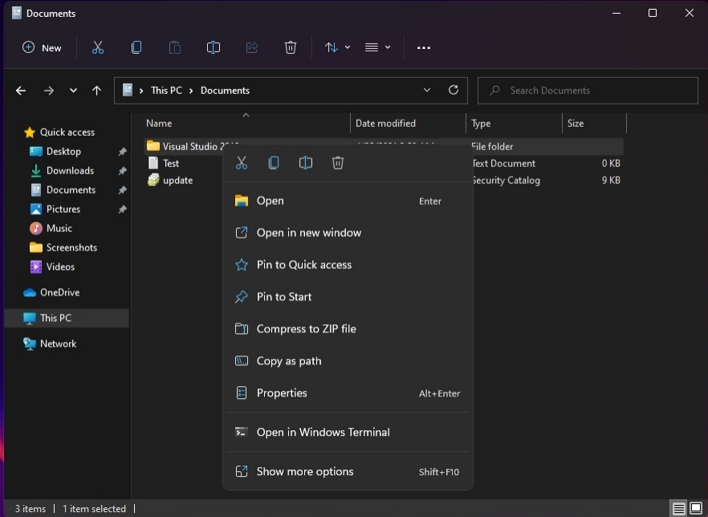
Task: Open the See more ellipsis menu
Action: coord(424,47)
